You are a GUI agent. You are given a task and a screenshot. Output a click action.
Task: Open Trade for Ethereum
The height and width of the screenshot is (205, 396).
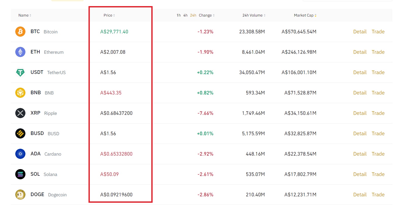point(378,52)
